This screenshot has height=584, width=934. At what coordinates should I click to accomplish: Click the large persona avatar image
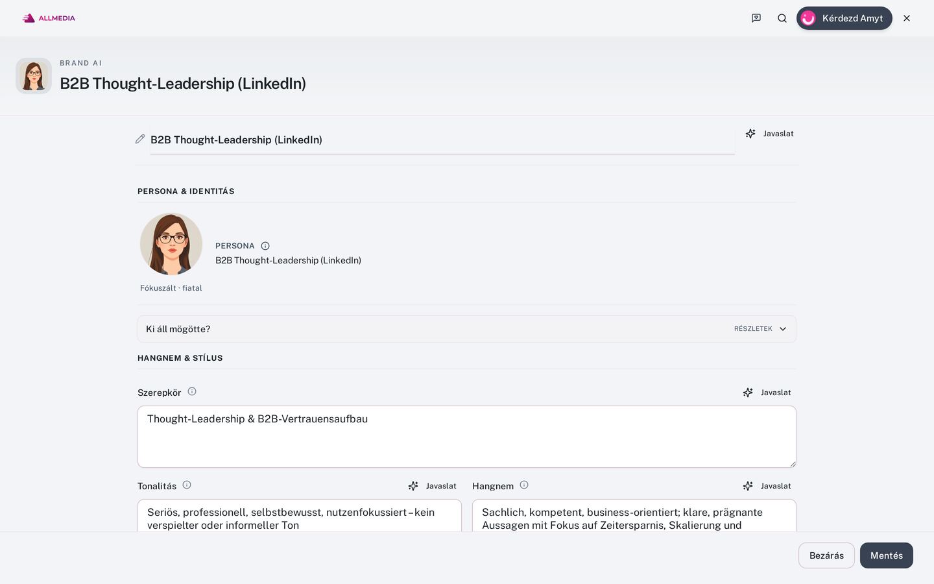(x=171, y=244)
